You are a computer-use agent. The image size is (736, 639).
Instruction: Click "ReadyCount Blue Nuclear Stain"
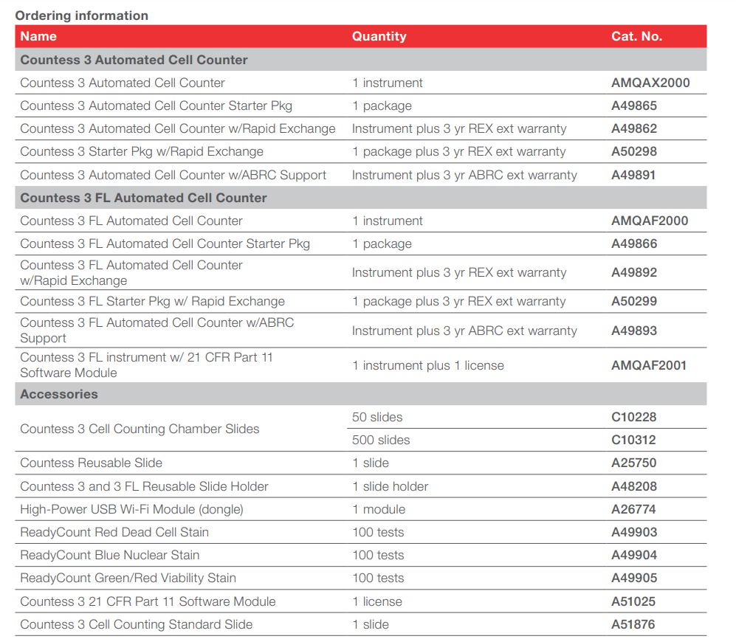[x=110, y=556]
